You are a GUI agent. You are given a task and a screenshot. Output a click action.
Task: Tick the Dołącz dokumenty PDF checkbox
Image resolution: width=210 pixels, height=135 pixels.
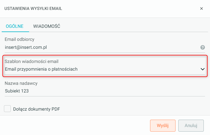pyautogui.click(x=8, y=109)
